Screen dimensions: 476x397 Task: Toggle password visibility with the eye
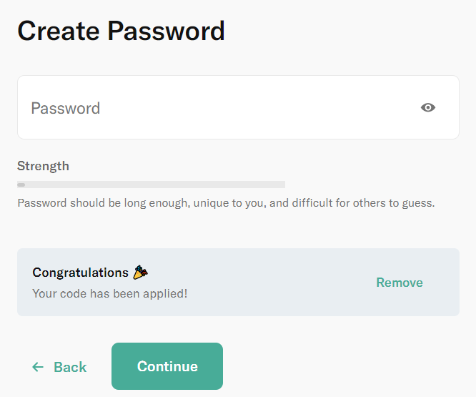(428, 107)
